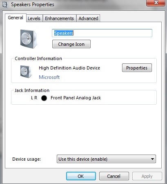Confirm with the OK button
Screen dimensions: 167x184
81,176
